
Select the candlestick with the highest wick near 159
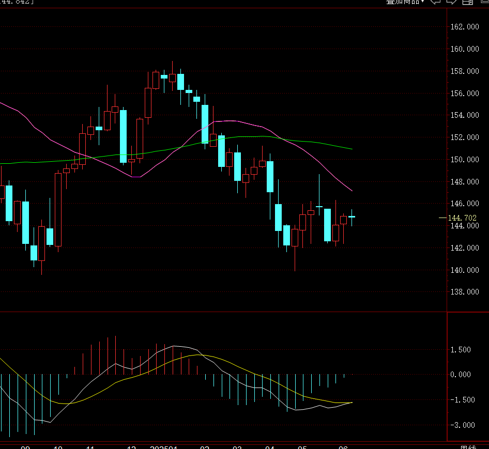[x=173, y=78]
